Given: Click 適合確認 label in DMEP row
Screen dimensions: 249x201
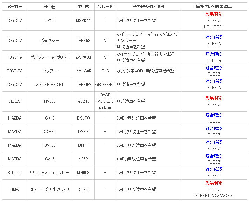Looking at the screenshot, I should pos(214,129).
